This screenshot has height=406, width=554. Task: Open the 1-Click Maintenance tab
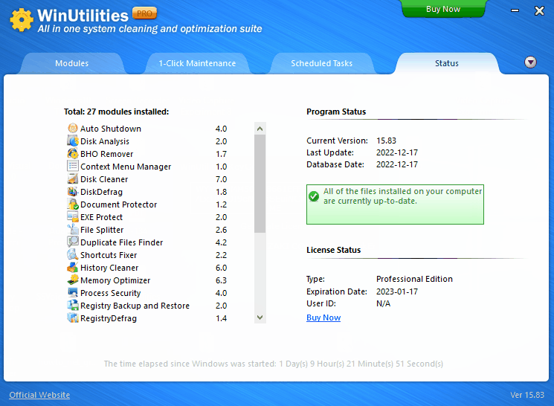click(x=197, y=63)
